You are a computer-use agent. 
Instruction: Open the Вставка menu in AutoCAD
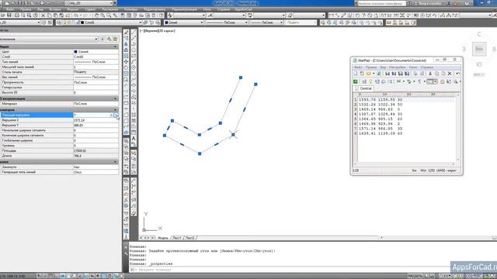[55, 9]
